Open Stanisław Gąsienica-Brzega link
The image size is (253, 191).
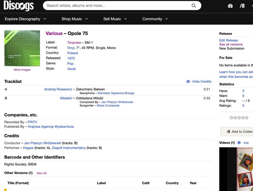(116, 93)
